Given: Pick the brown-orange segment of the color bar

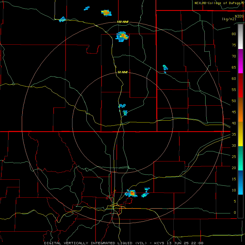Looking at the screenshot, I should click(240, 110).
